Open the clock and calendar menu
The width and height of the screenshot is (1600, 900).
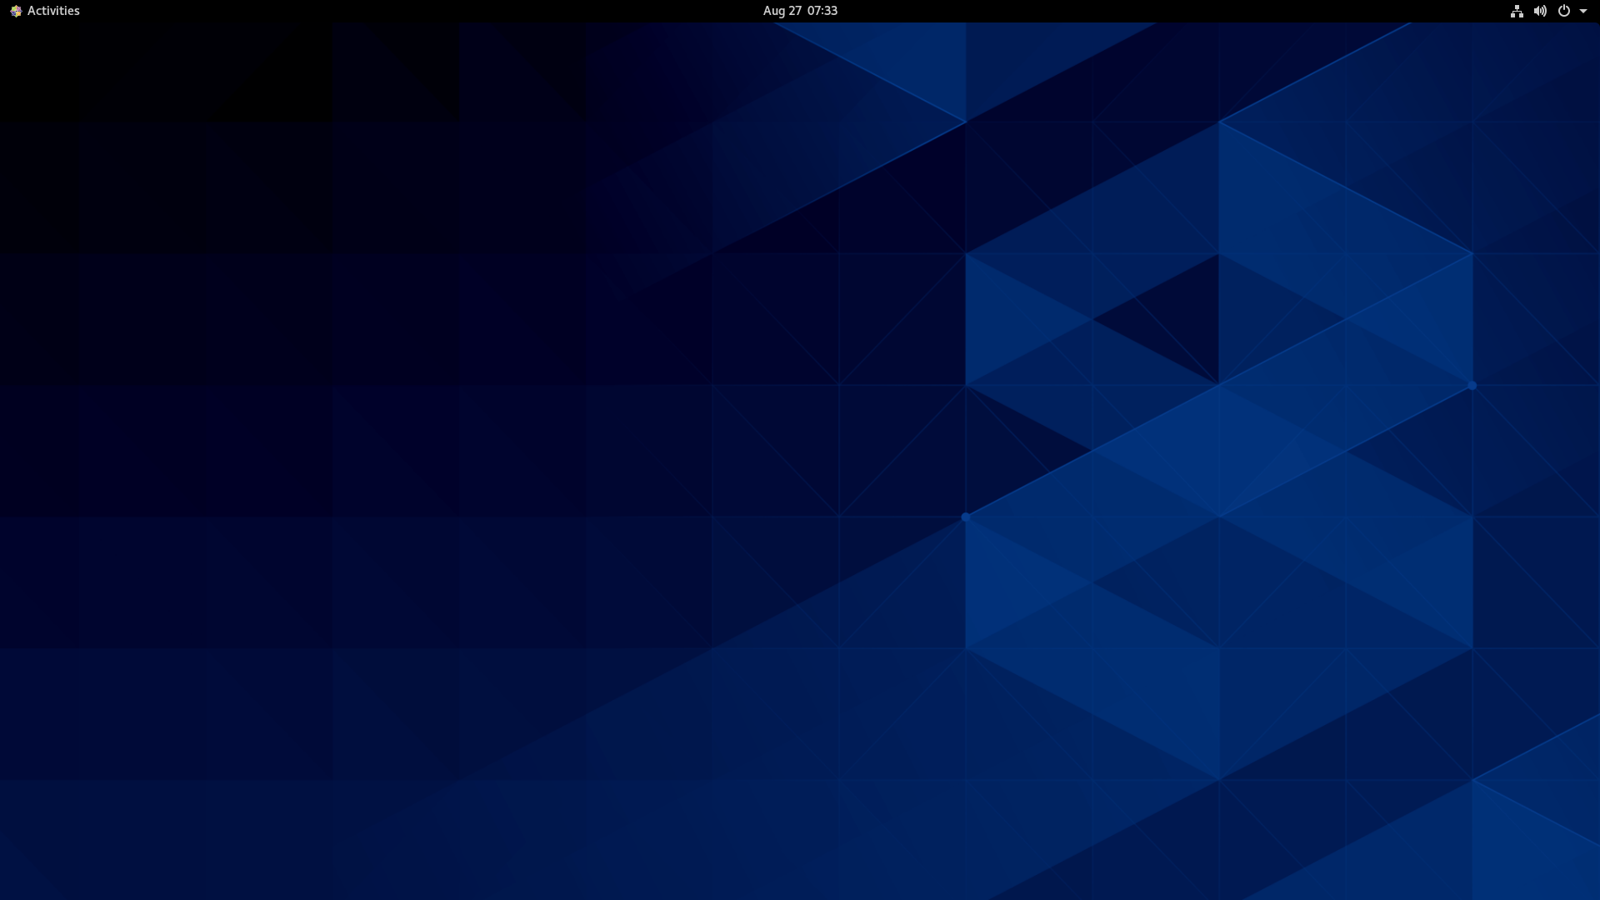click(x=800, y=11)
